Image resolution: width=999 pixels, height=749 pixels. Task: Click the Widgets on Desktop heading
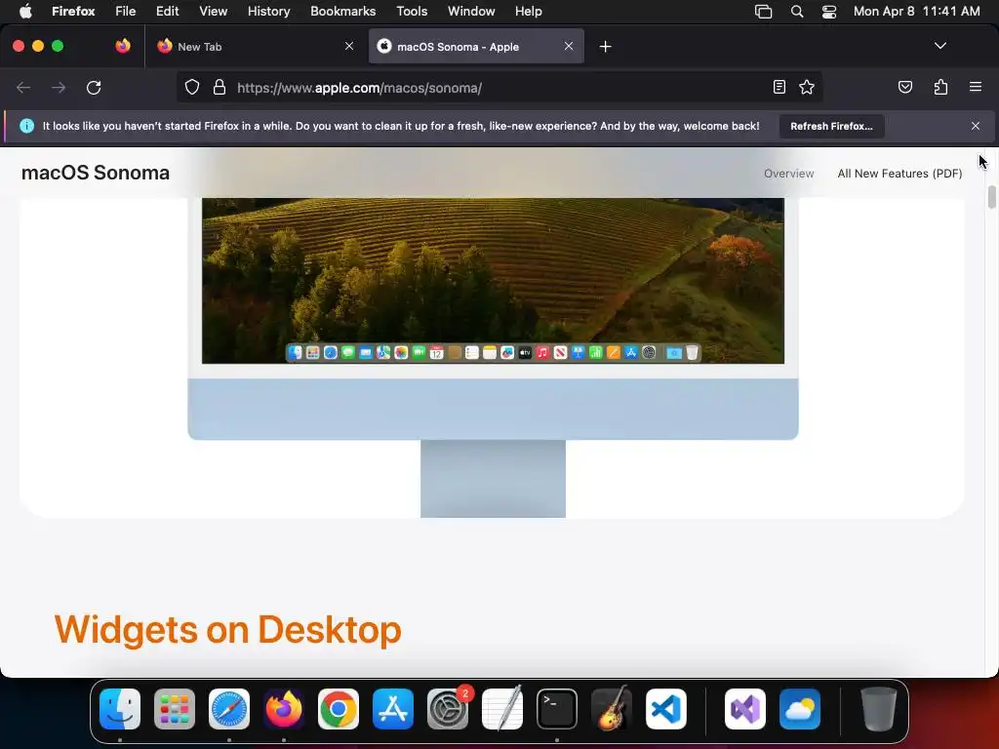pos(227,630)
